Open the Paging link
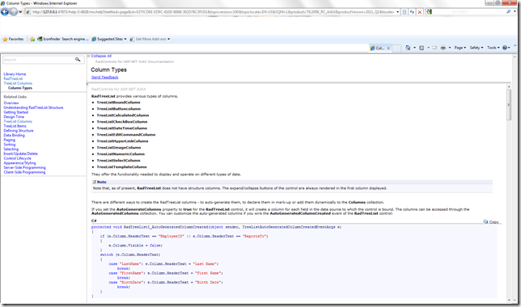521x307 pixels. click(10, 140)
